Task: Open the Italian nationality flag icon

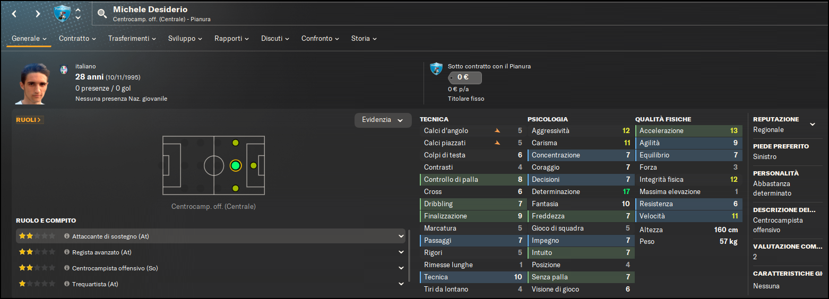Action: (x=64, y=70)
